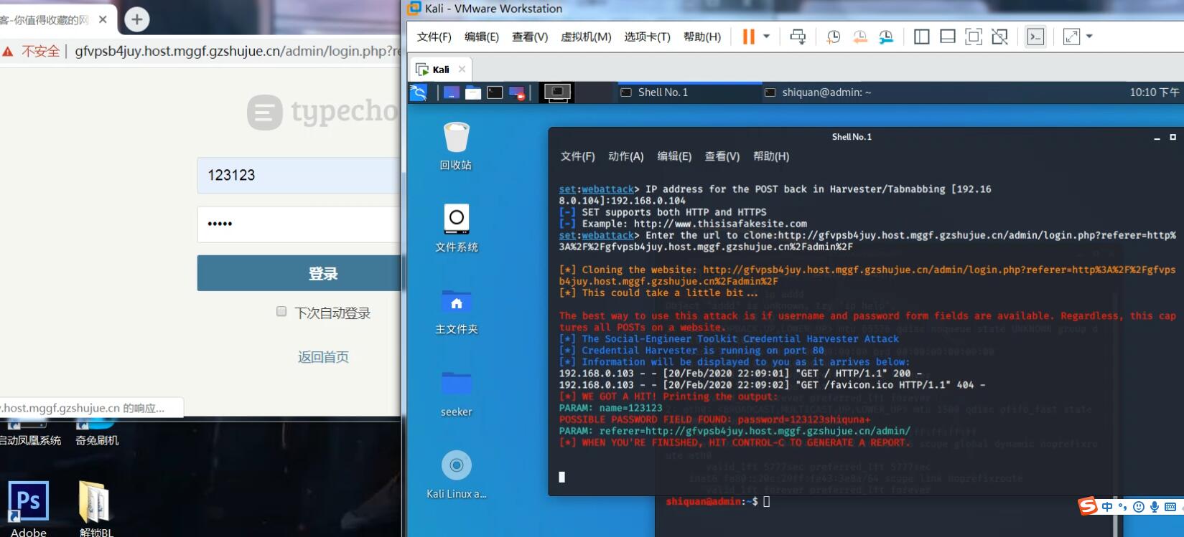This screenshot has height=537, width=1184.
Task: Click the 登录 login button
Action: 299,273
